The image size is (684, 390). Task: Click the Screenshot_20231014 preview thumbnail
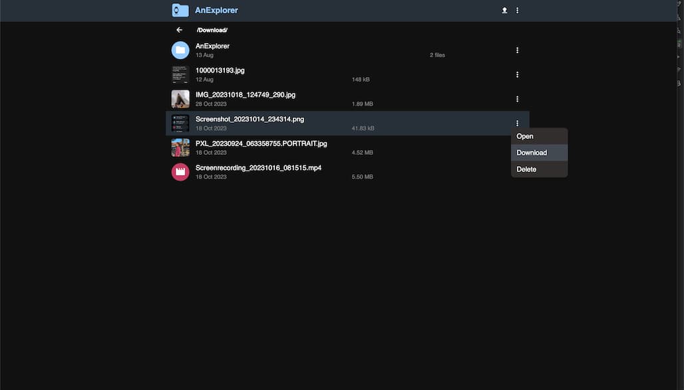tap(180, 123)
